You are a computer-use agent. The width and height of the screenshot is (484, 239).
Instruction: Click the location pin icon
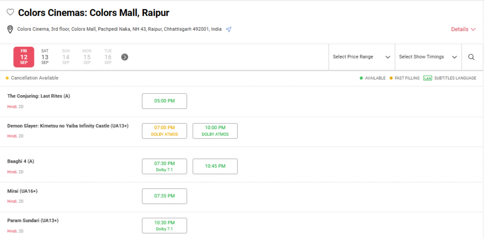coord(10,29)
